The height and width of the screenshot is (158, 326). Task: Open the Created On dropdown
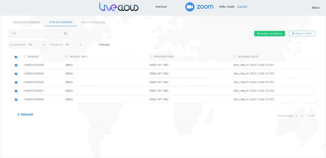click(73, 45)
